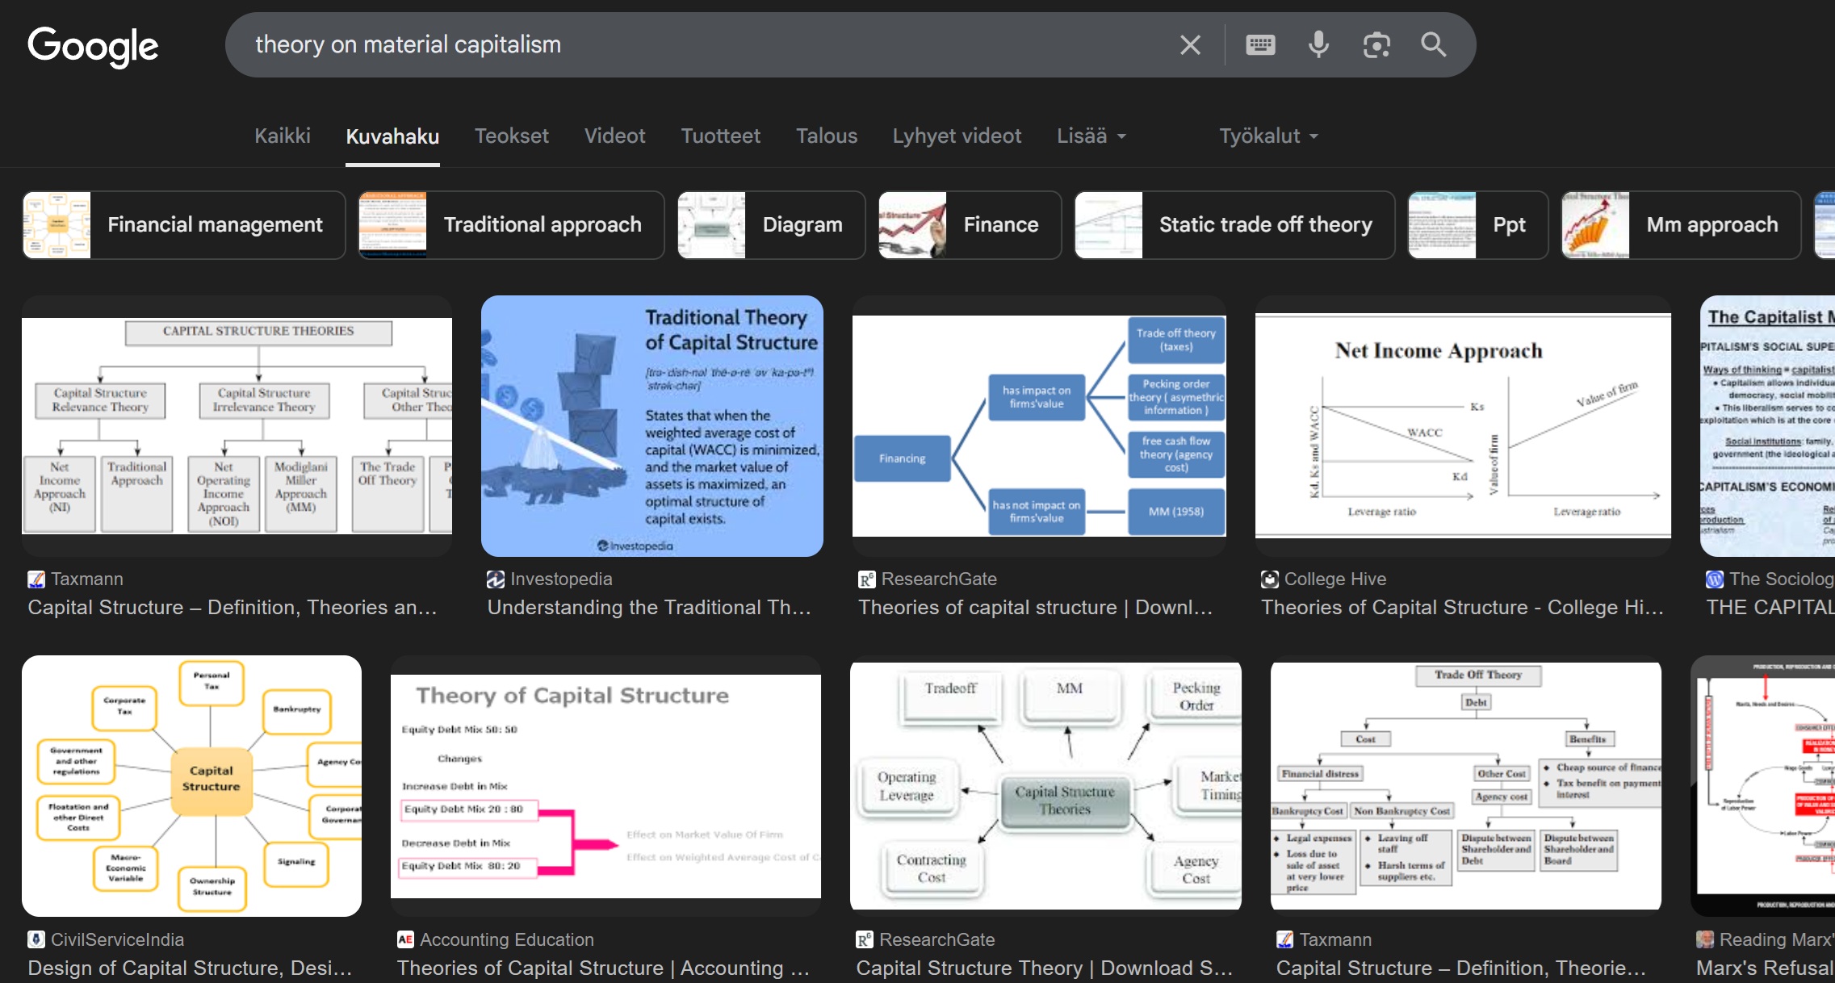The height and width of the screenshot is (983, 1835).
Task: Click the Reading Marx favicon
Action: pos(1705,939)
